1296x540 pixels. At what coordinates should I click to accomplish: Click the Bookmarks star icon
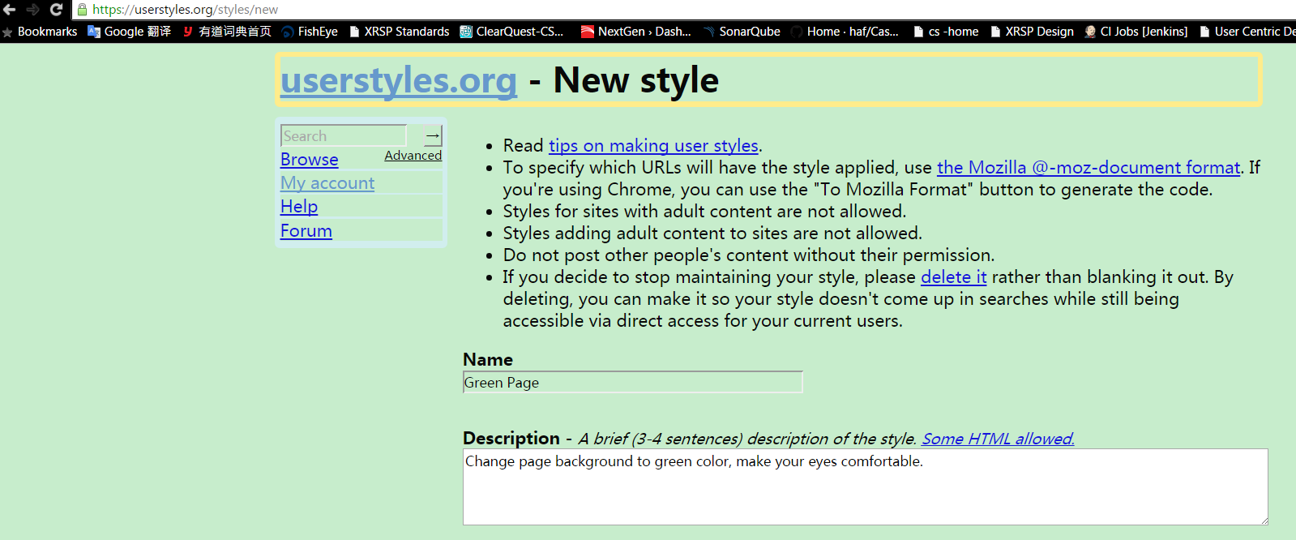[x=7, y=32]
